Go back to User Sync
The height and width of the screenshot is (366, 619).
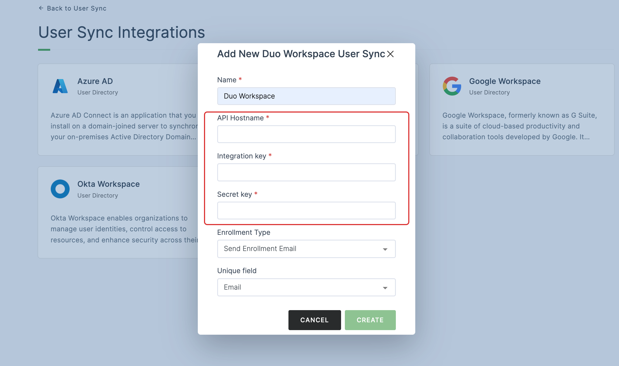click(x=73, y=8)
